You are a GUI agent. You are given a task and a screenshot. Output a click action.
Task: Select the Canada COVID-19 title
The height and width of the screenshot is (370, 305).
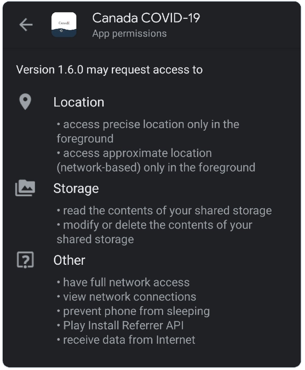point(146,18)
